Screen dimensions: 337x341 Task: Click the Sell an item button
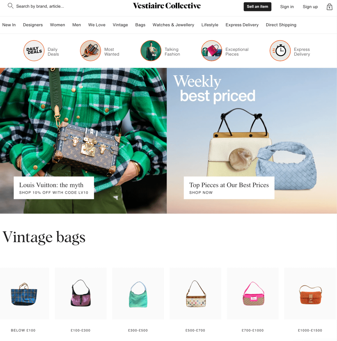click(x=258, y=7)
